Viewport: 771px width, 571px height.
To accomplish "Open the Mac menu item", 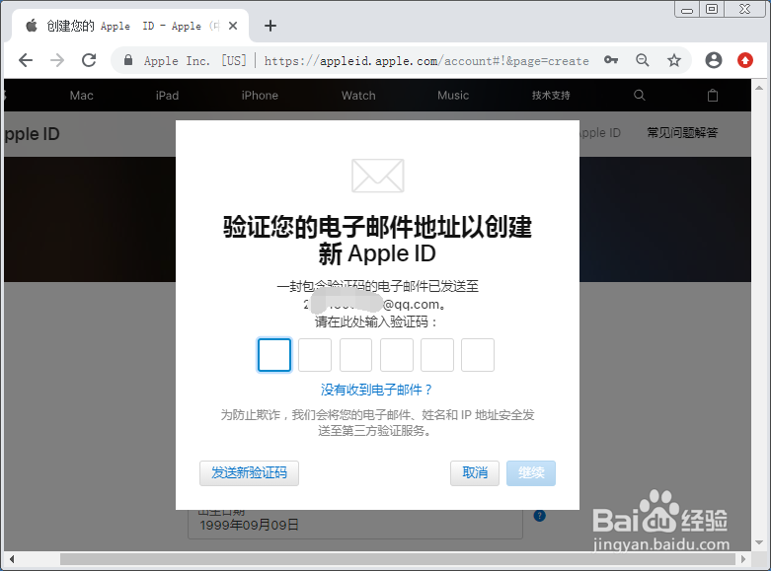I will coord(82,96).
